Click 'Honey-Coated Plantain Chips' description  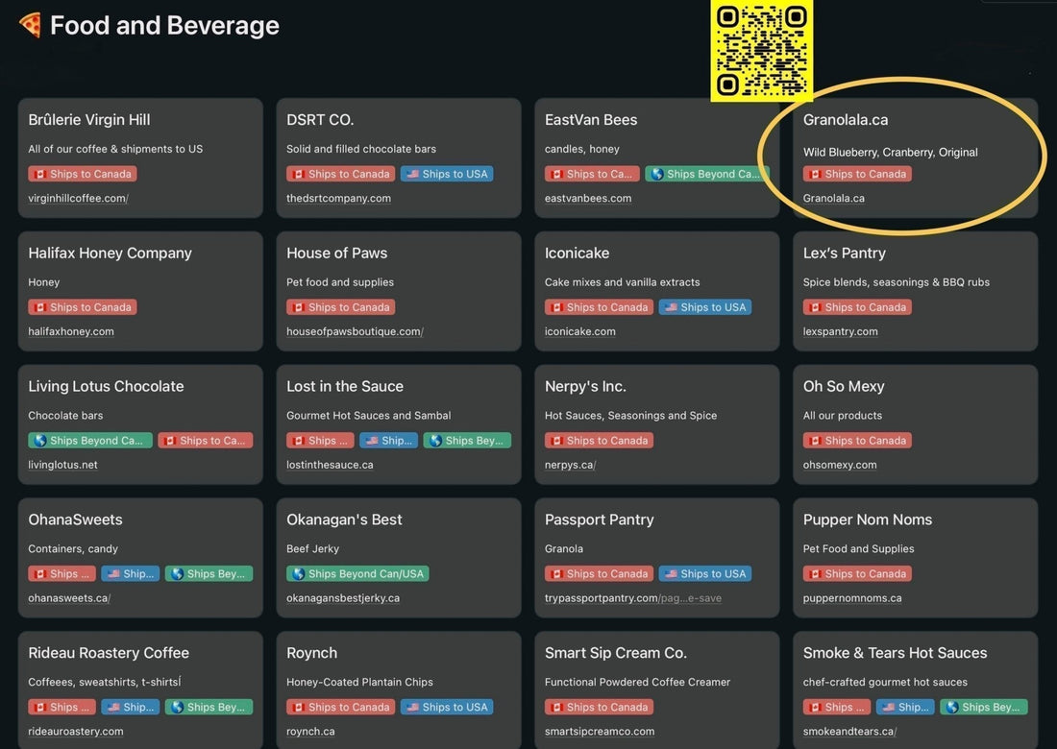pyautogui.click(x=359, y=683)
